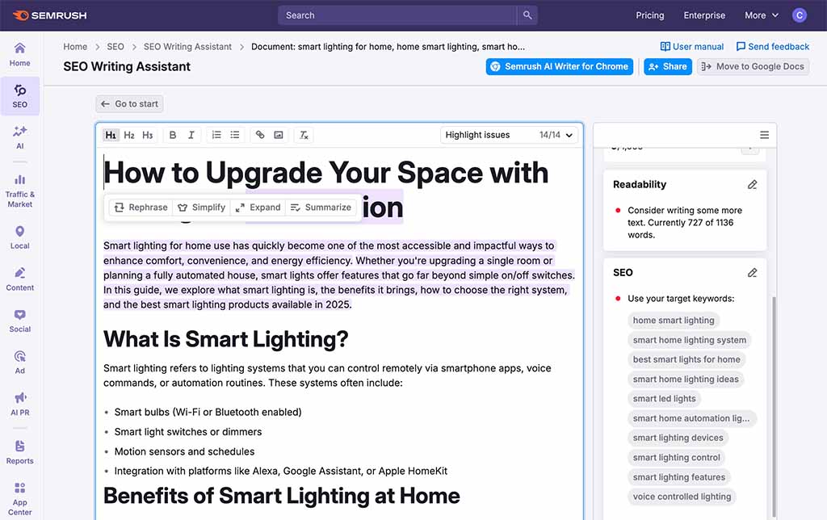Expand the Highlight issues dropdown
Viewport: 827px width, 520px height.
coord(509,135)
